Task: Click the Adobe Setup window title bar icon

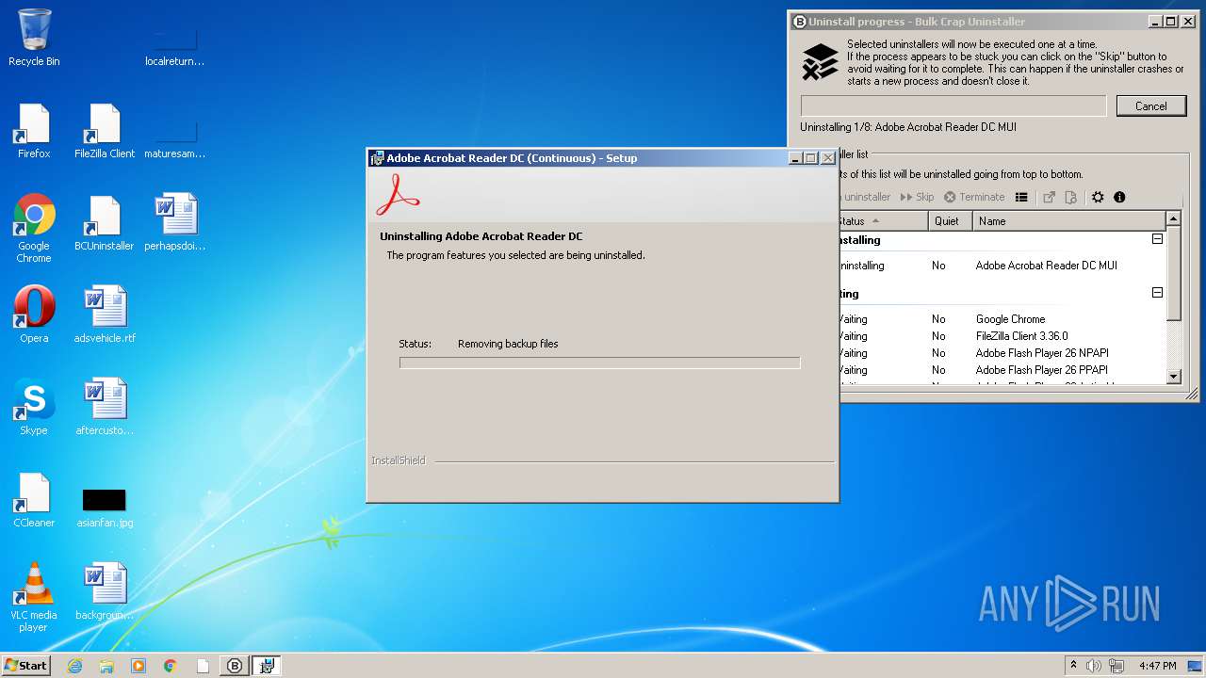Action: tap(377, 158)
